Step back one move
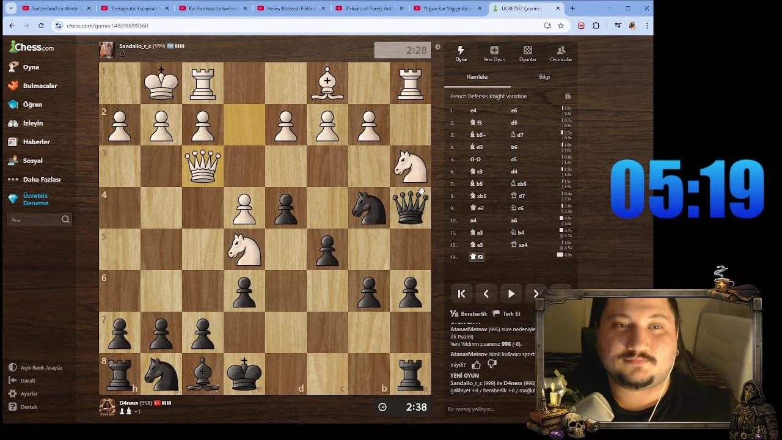This screenshot has height=440, width=782. click(x=486, y=294)
